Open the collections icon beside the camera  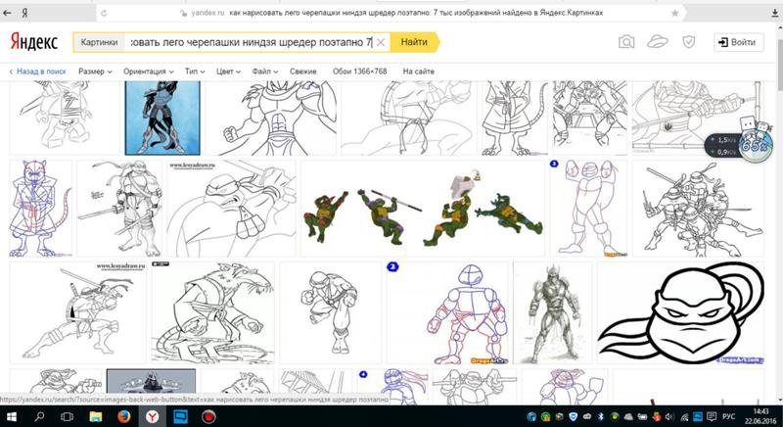click(x=658, y=42)
